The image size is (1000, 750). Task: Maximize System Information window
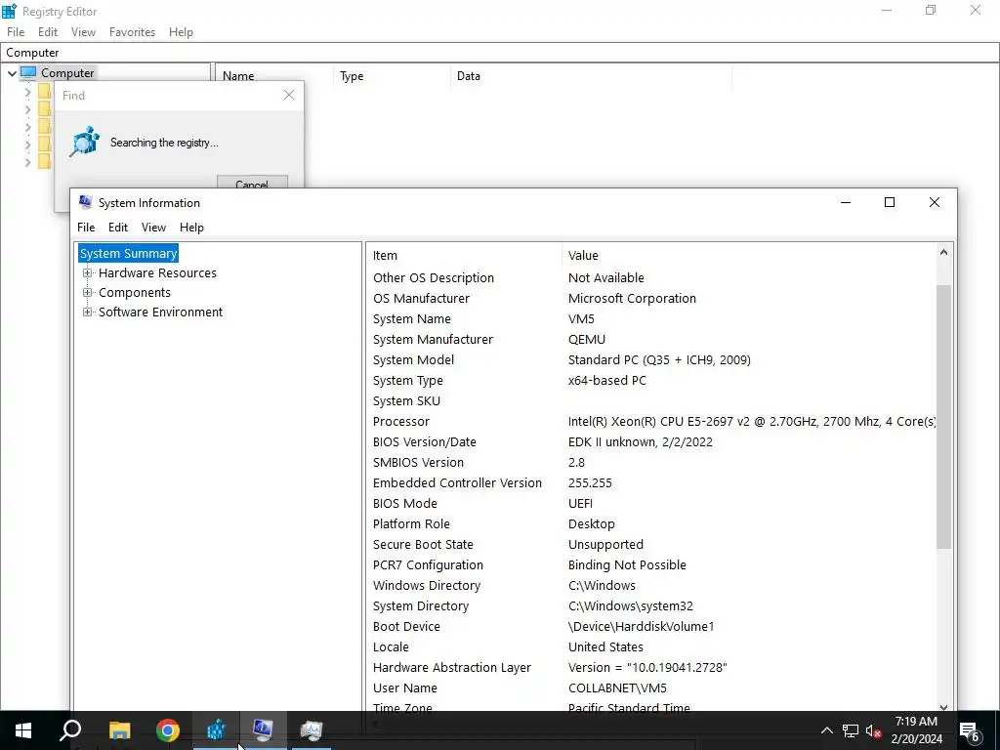coord(890,202)
